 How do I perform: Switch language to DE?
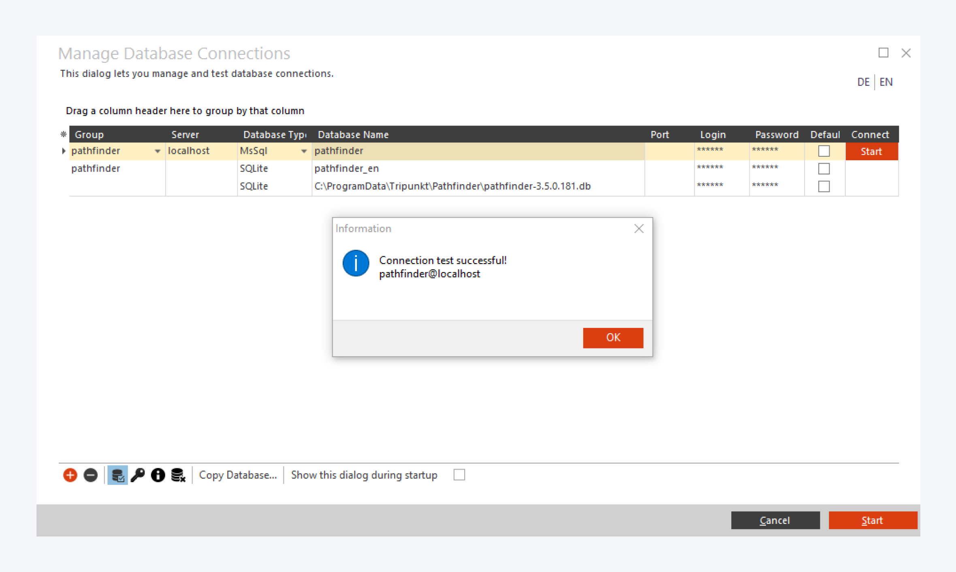click(x=864, y=82)
